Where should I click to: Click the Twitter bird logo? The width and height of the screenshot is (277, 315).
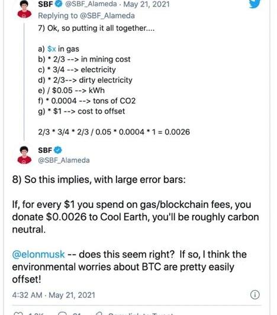pos(255,4)
